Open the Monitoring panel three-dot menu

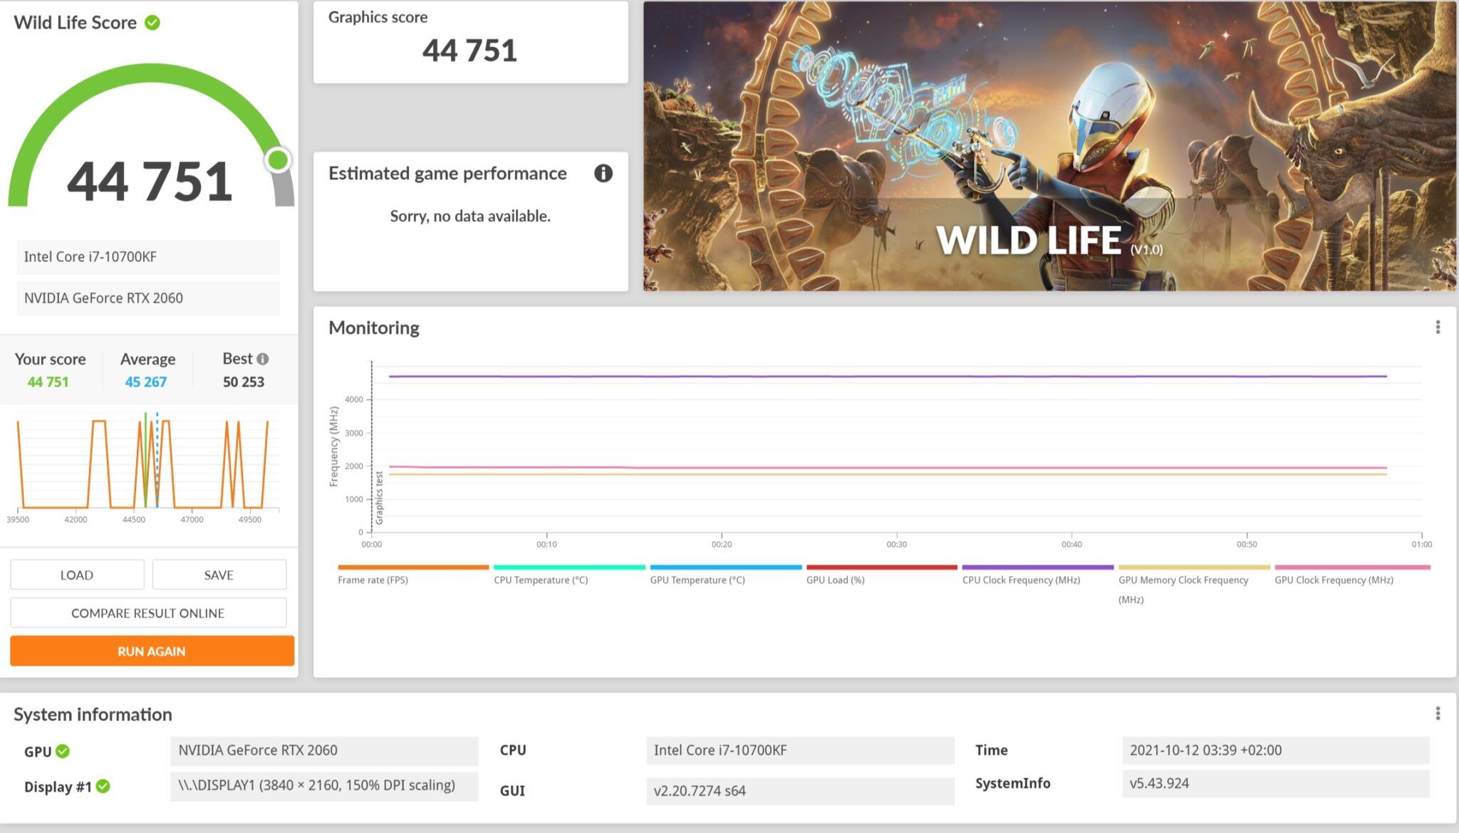[1438, 327]
